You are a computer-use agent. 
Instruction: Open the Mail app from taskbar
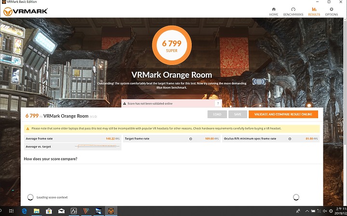pos(61,211)
